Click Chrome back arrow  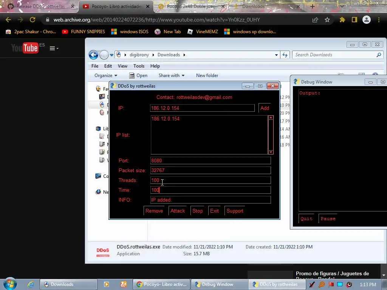(x=8, y=20)
